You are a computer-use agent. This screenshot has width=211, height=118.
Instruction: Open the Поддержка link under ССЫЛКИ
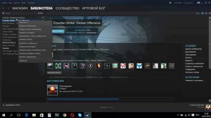click(x=190, y=69)
